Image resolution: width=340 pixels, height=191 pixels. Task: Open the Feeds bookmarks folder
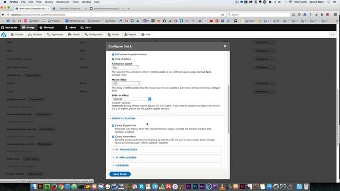coord(111,21)
